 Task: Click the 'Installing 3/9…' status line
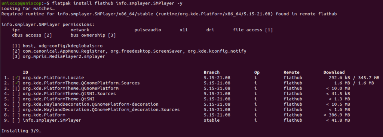point(21,131)
